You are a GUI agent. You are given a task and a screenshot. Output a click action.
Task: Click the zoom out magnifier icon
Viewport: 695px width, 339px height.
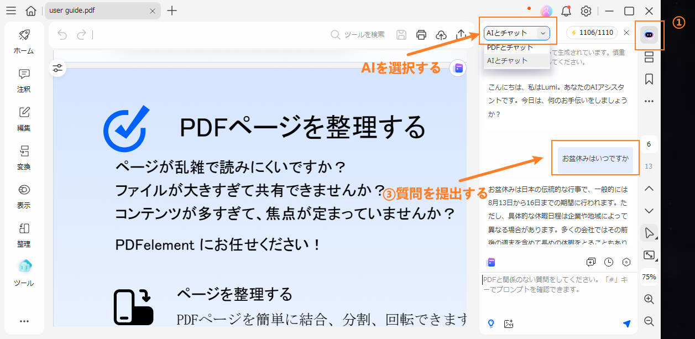649,321
